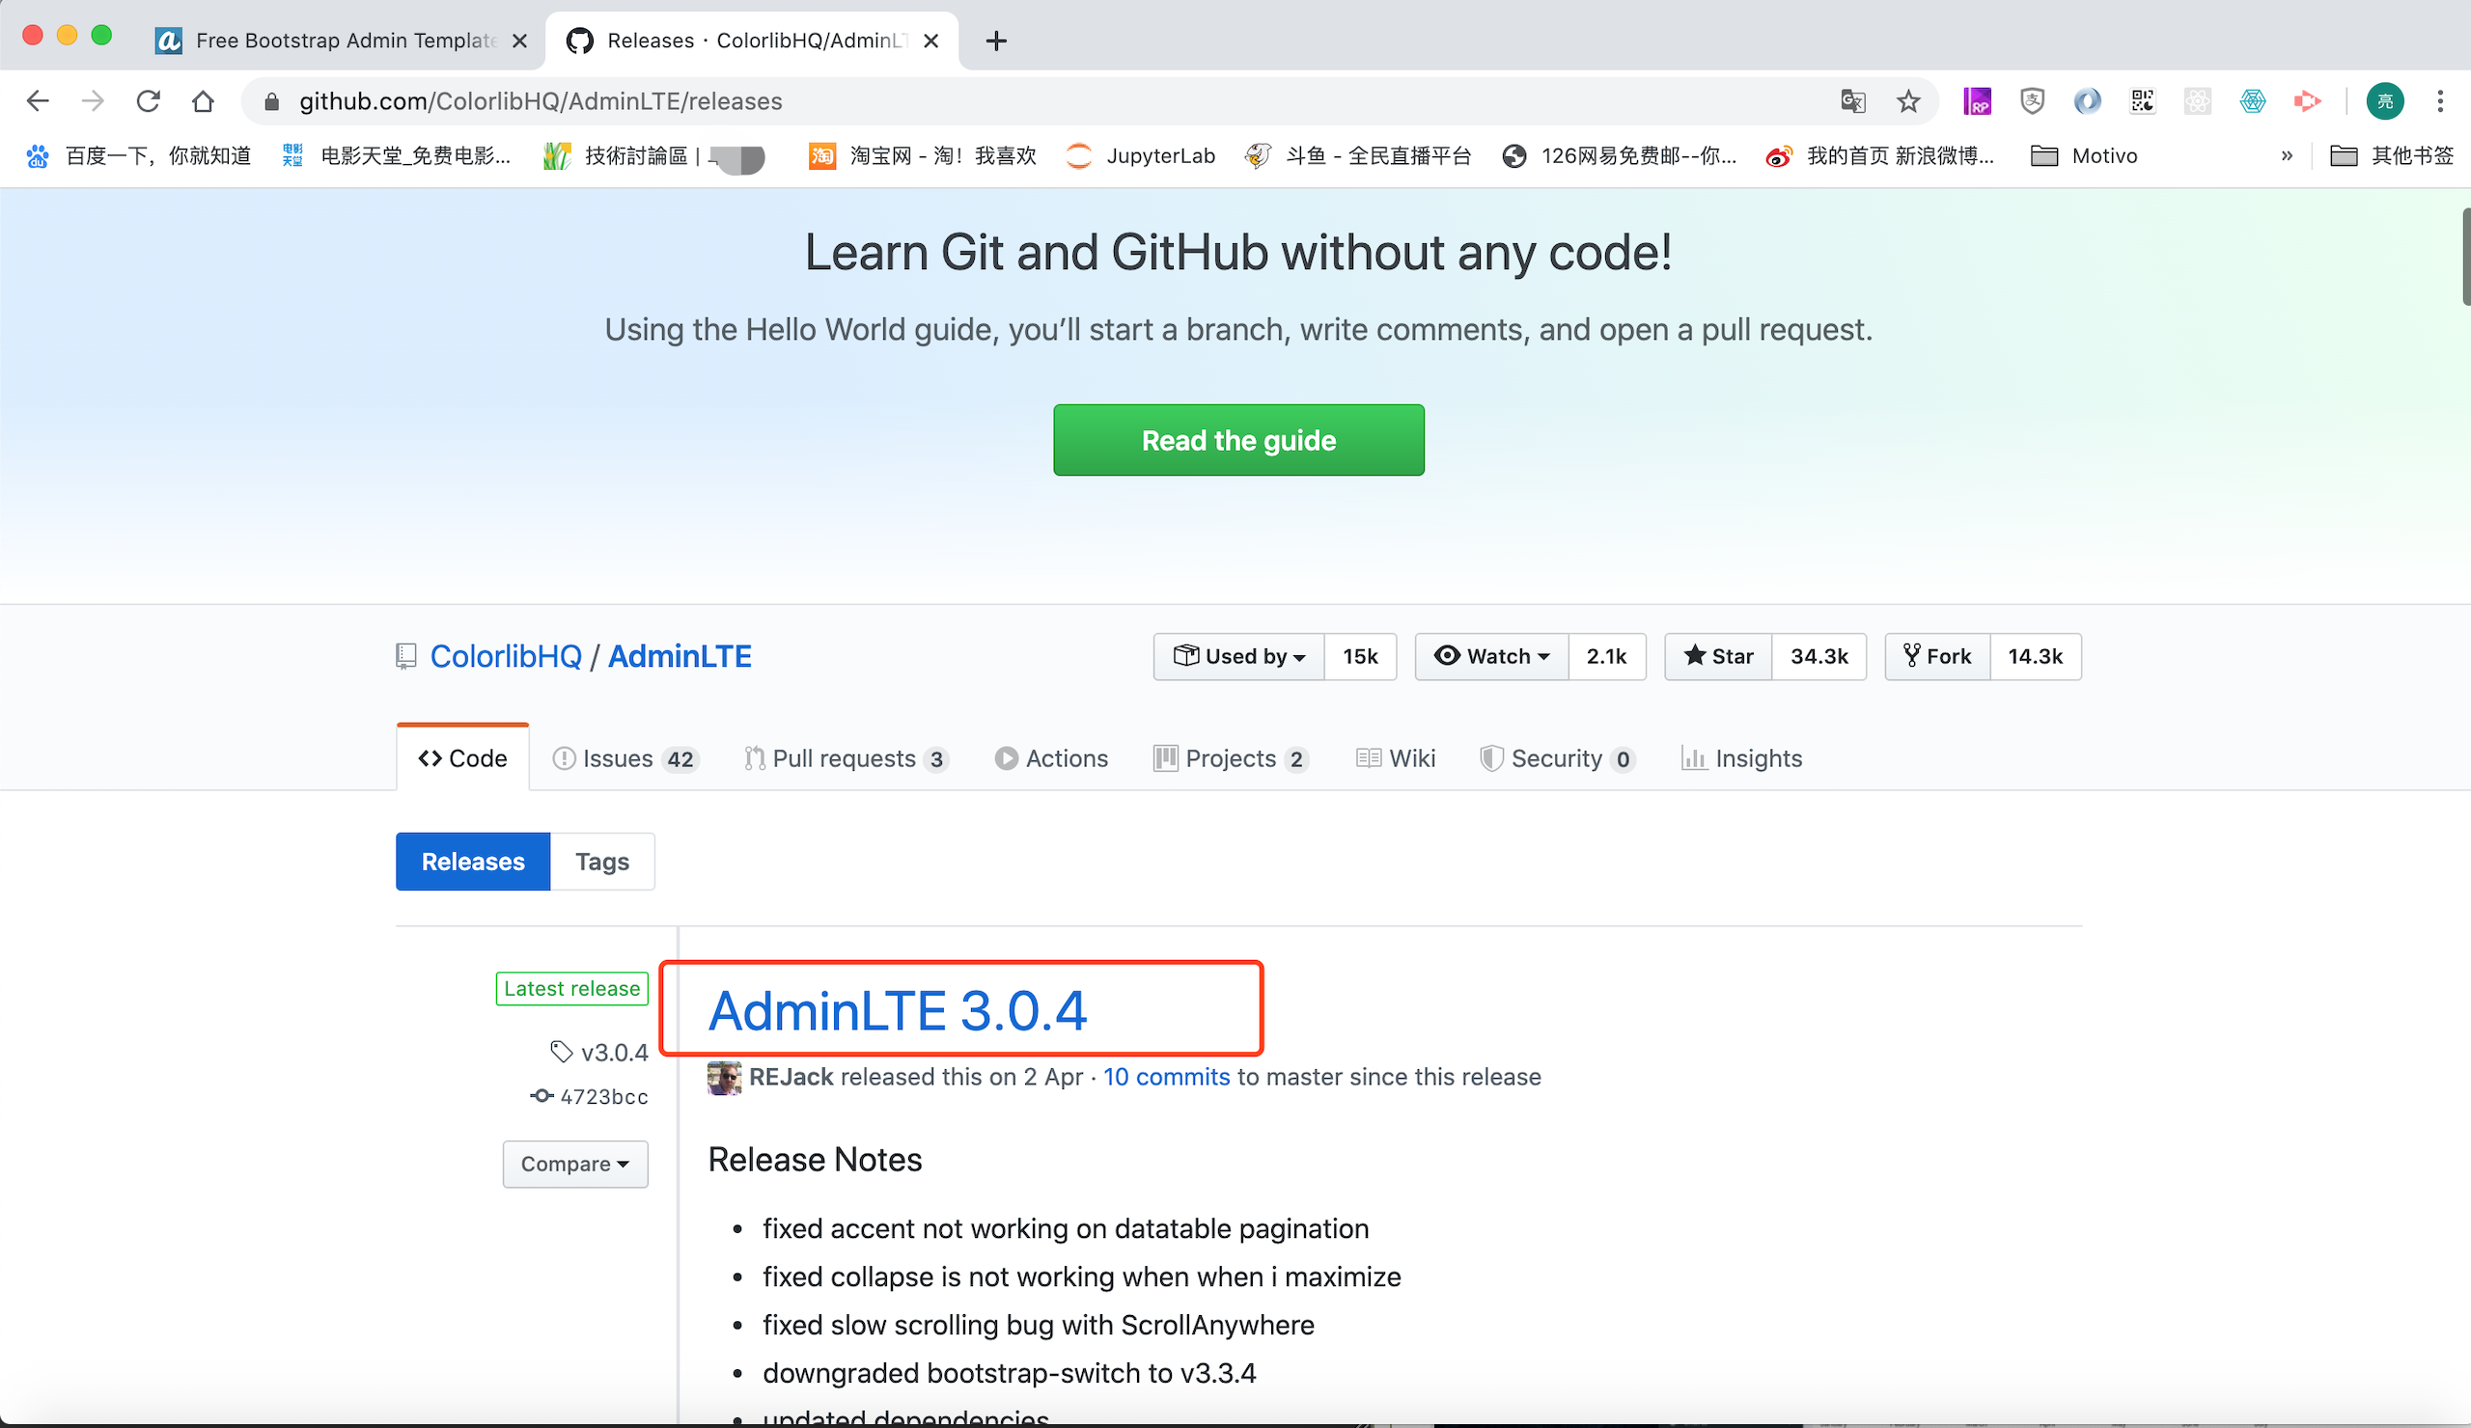Open the Actions tab
The width and height of the screenshot is (2471, 1428).
point(1051,757)
